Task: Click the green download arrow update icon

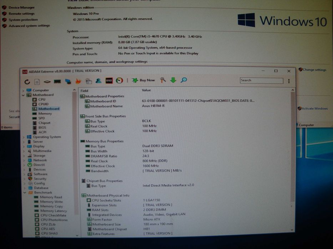Action: tap(173, 80)
